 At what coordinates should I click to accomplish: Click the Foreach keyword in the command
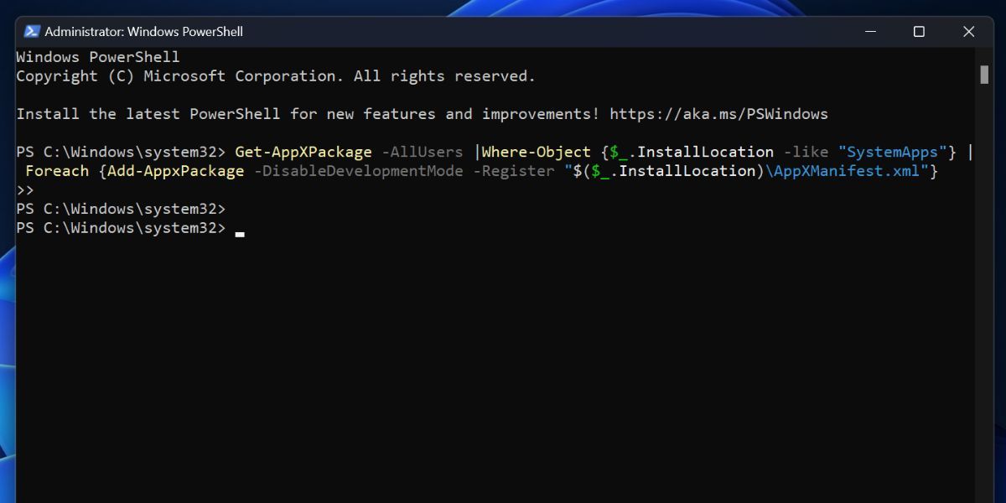click(57, 170)
